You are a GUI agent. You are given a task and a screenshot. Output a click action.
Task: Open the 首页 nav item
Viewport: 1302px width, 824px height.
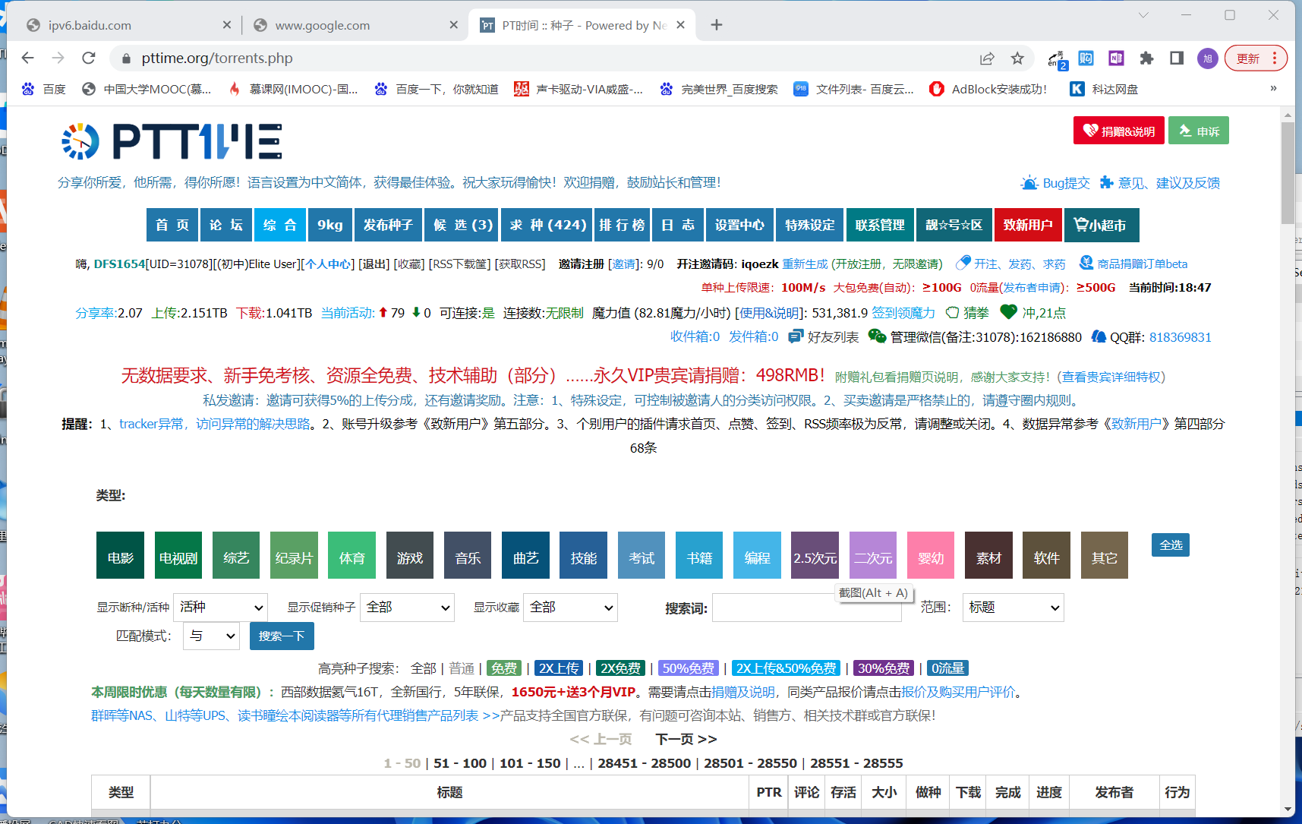coord(172,225)
